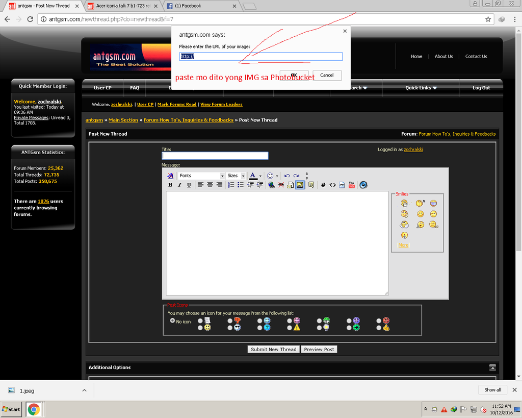
Task: Click the Underline formatting icon
Action: point(189,185)
